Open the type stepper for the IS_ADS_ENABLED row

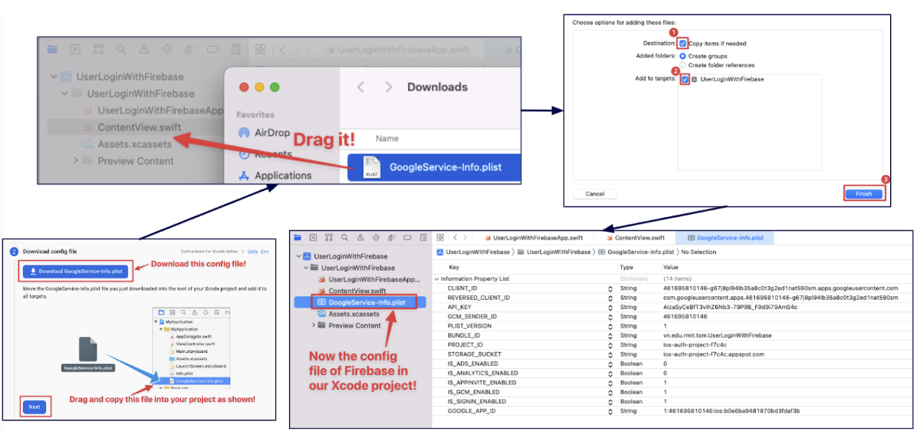[610, 364]
